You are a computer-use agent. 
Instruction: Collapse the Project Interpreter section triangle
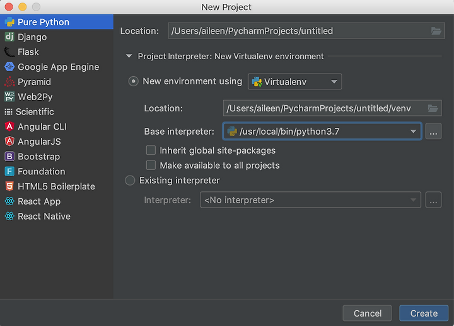(129, 56)
